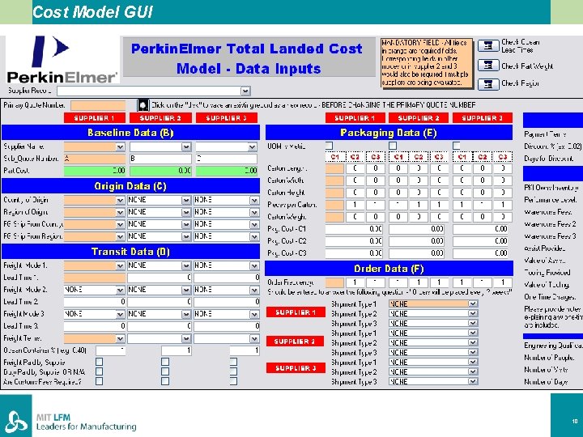Click Supplier 1 Order Frequency orange field

click(x=334, y=282)
